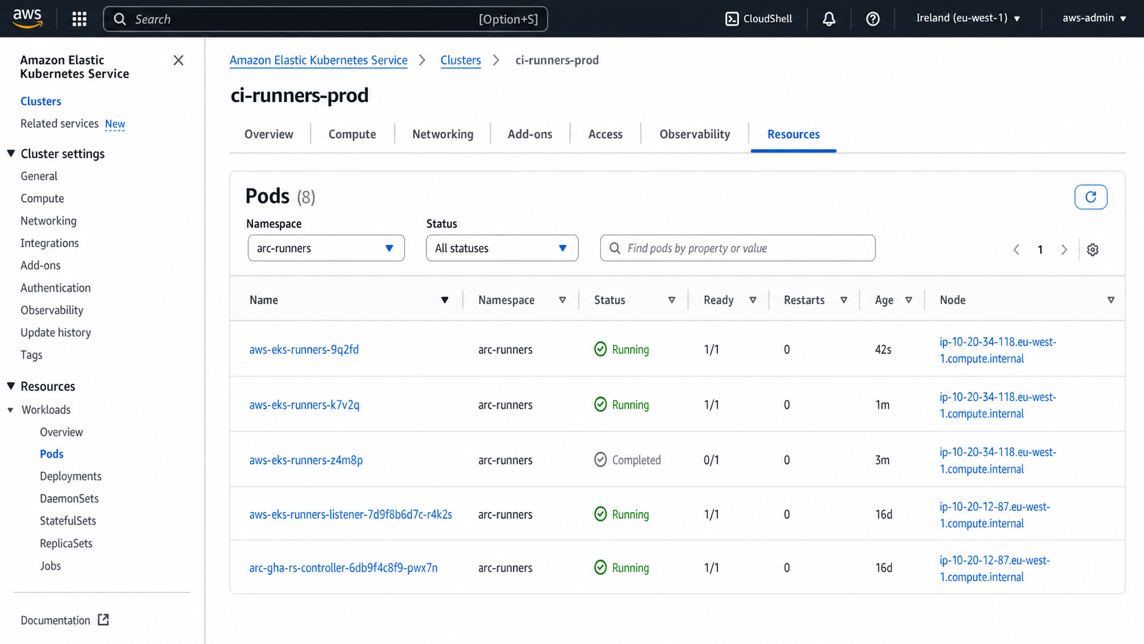Open Integrations under Cluster settings

pos(49,243)
